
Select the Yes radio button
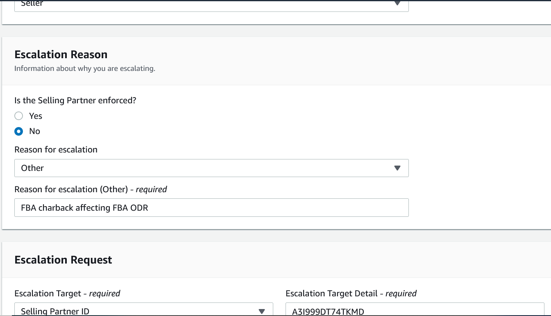pyautogui.click(x=18, y=116)
